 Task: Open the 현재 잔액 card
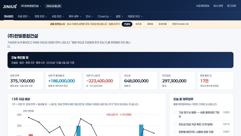[26, 81]
